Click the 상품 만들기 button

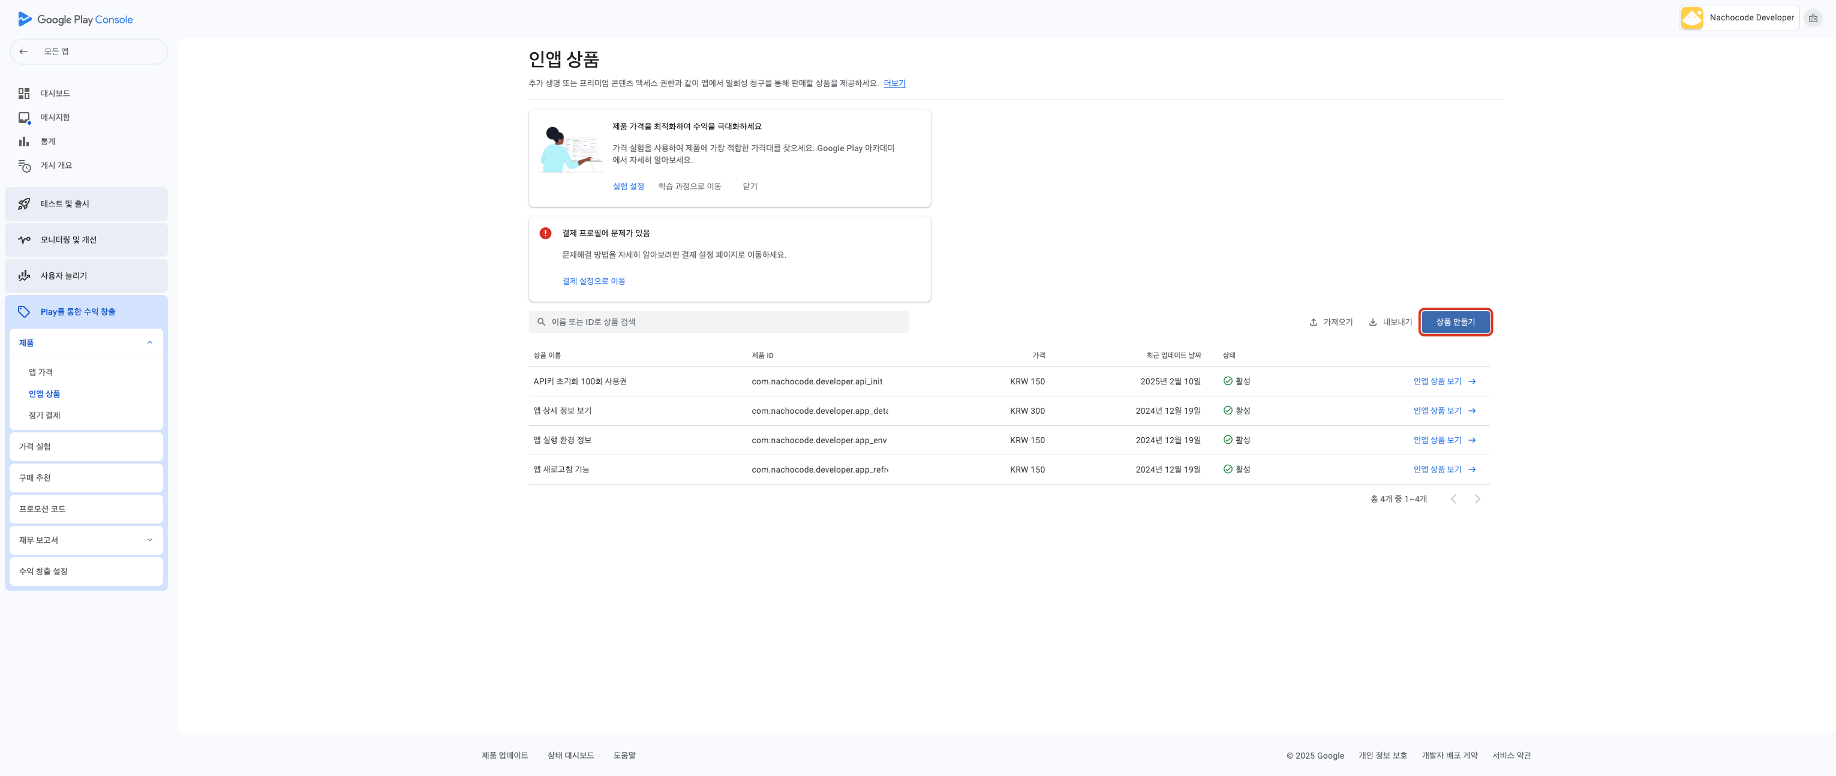(x=1455, y=322)
